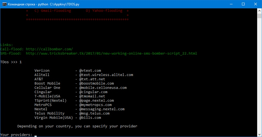
Task: Maximize the command prompt window
Action: tap(243, 4)
